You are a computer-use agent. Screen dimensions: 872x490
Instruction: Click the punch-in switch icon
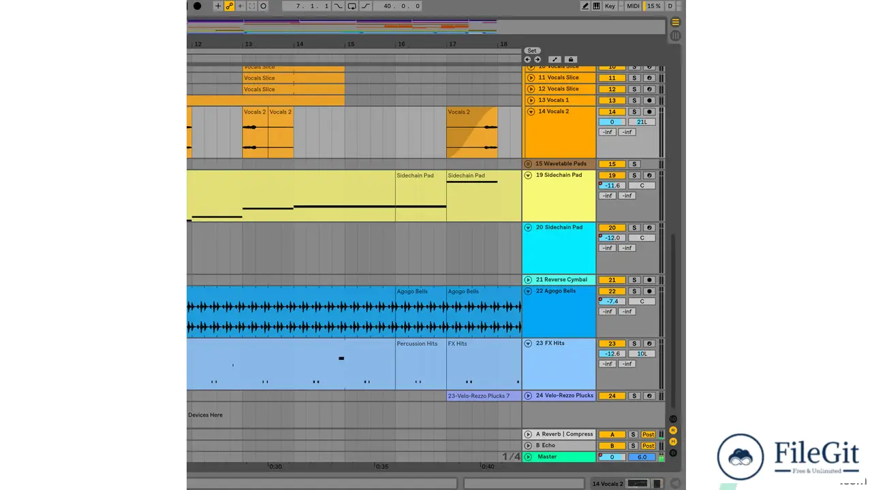pos(339,6)
